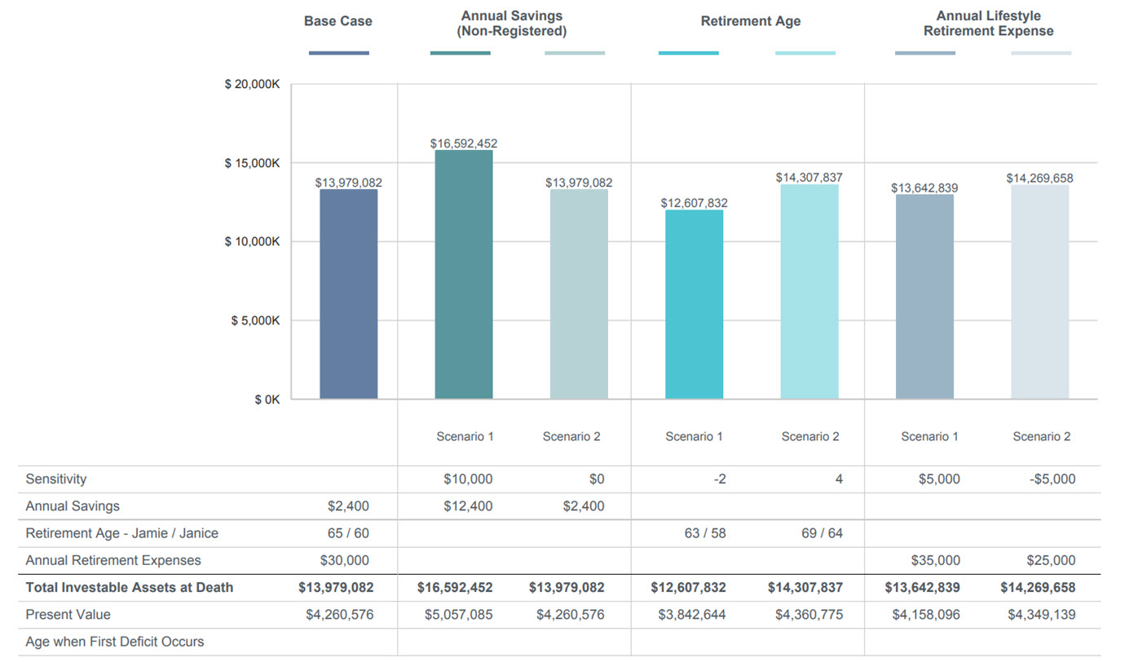Click the $30,000 retirement expenses cell
This screenshot has width=1125, height=662.
click(345, 561)
